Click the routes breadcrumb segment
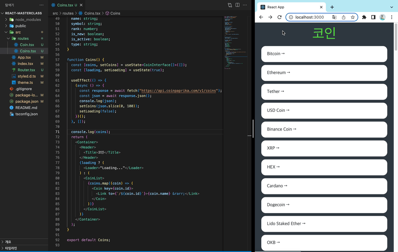Viewport: 398px width, 252px height. point(68,13)
